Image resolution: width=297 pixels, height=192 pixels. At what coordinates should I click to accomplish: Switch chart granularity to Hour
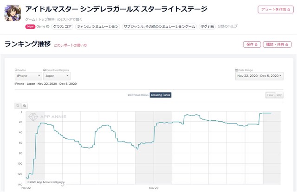270,95
